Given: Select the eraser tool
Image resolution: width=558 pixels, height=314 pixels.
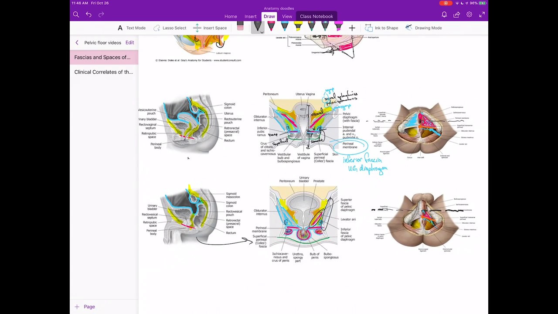Looking at the screenshot, I should click(240, 27).
